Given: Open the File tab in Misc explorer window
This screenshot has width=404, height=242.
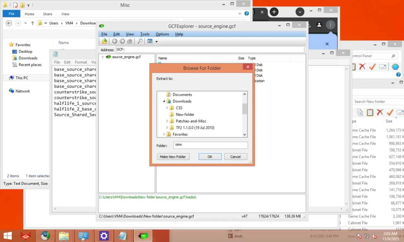Looking at the screenshot, I should [x=11, y=14].
